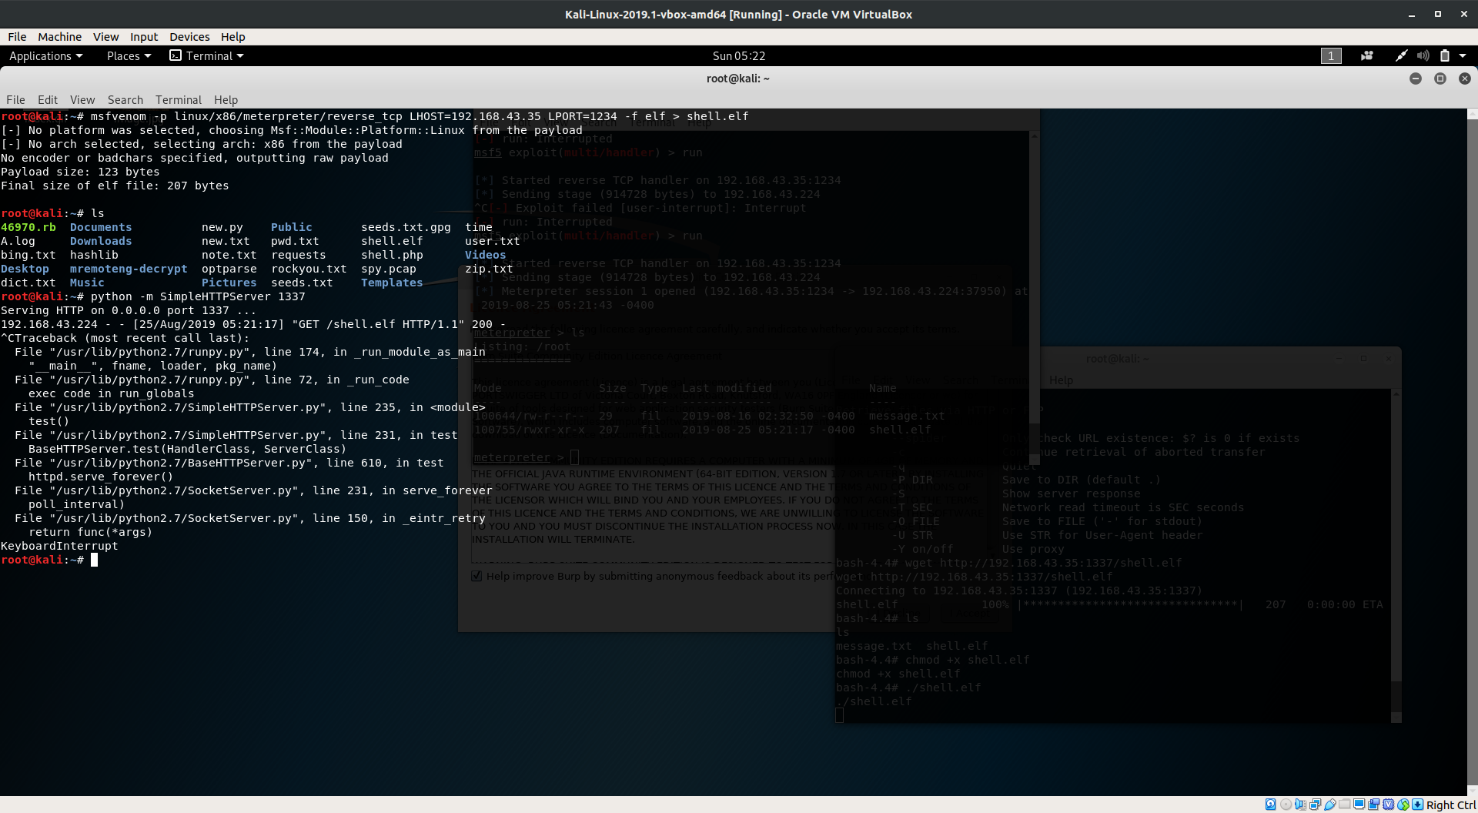This screenshot has height=813, width=1478.
Task: Open the Terminal app menu in top panel
Action: 206,55
